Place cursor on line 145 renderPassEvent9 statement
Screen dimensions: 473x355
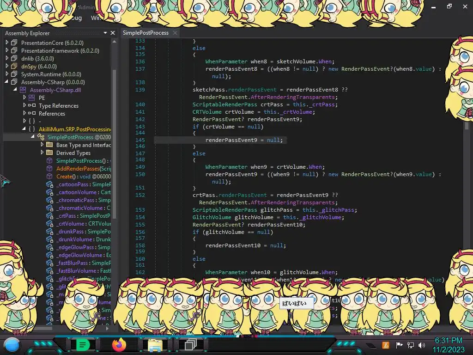(244, 140)
